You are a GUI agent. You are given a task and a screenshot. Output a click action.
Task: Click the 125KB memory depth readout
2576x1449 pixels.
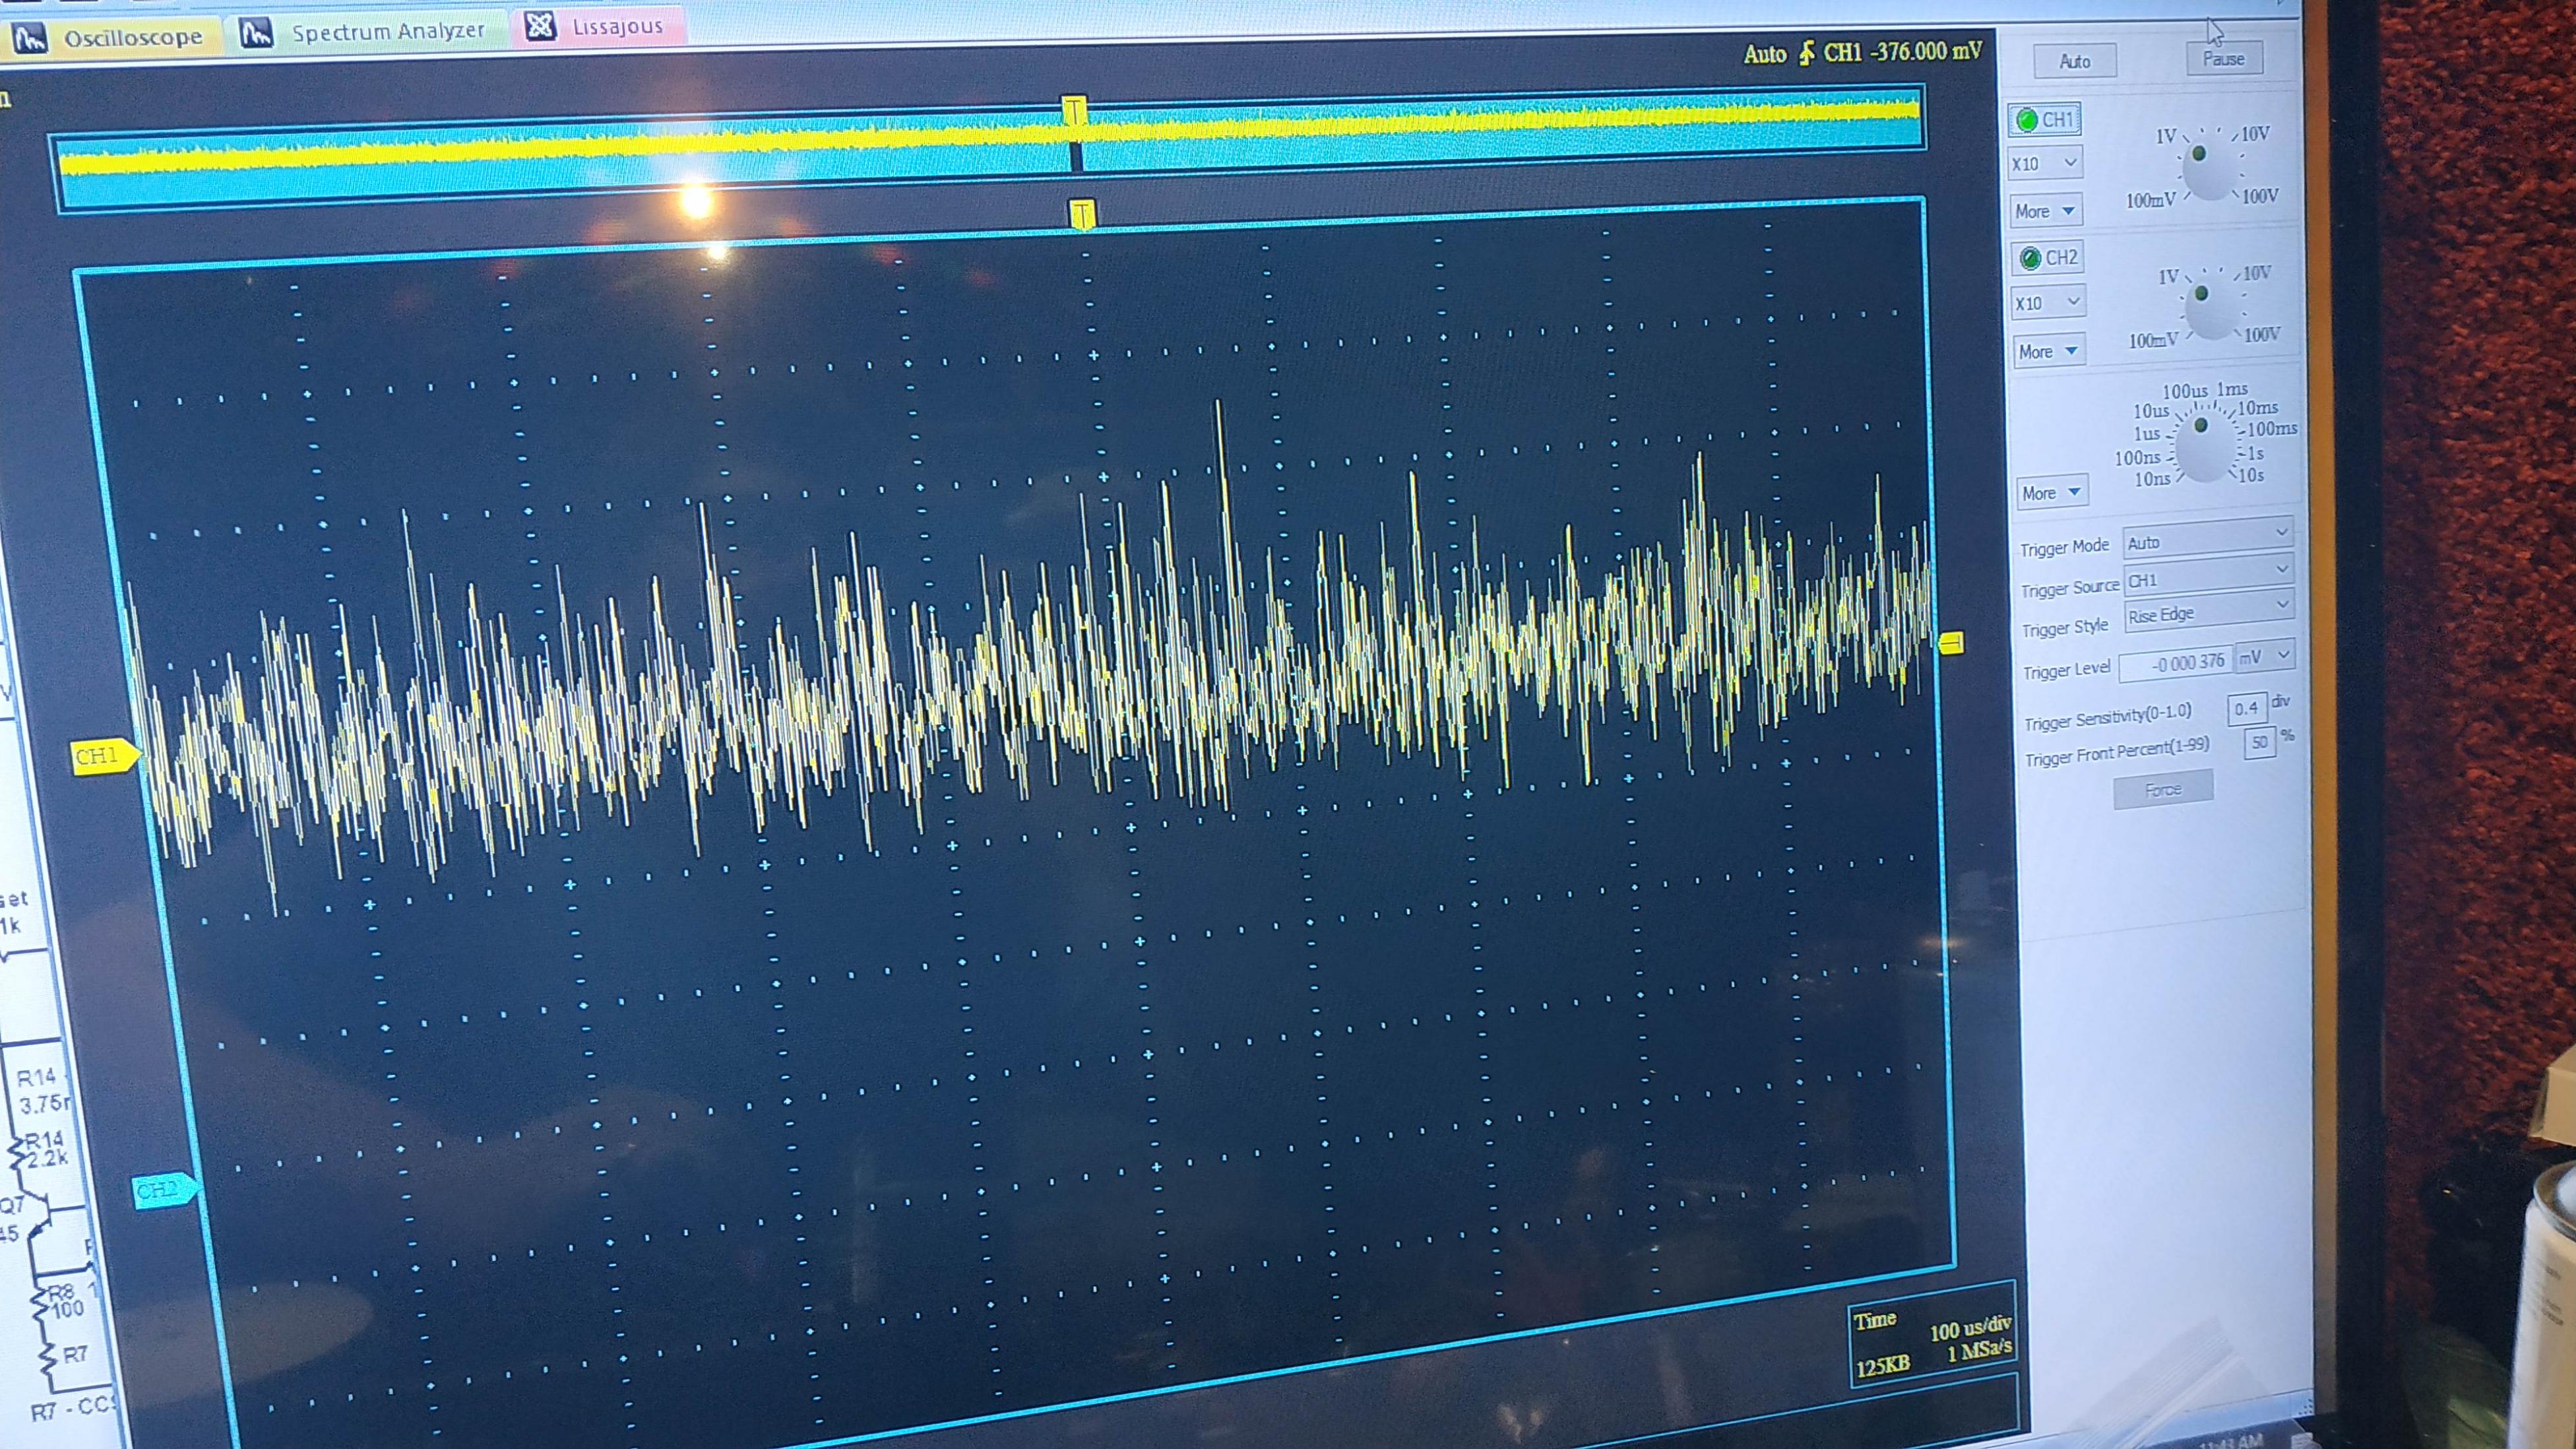coord(1882,1366)
